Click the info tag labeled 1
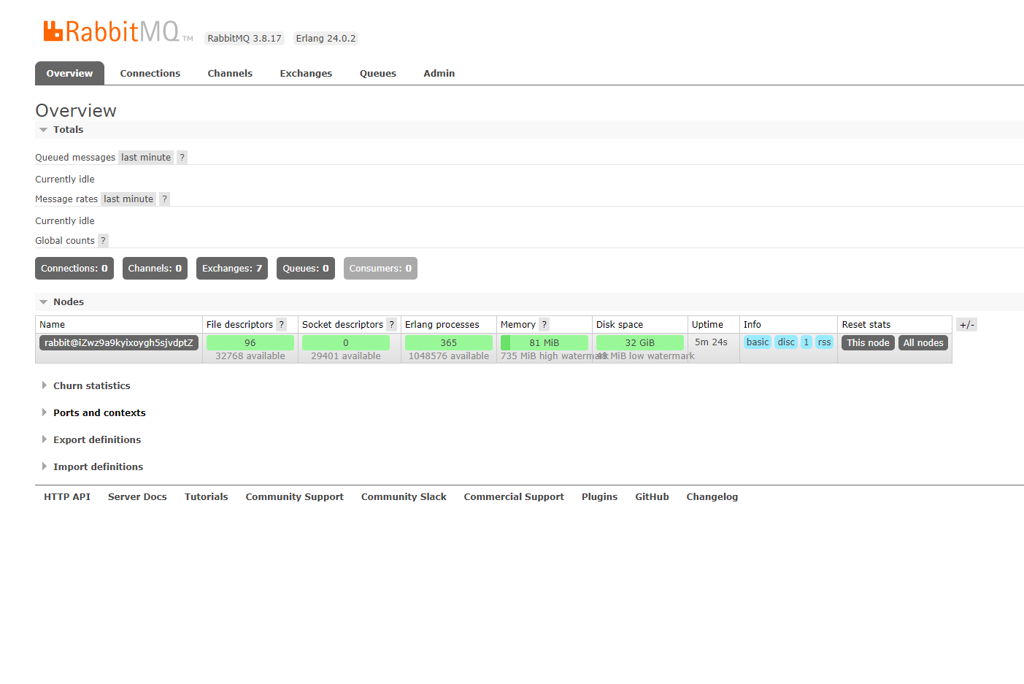The width and height of the screenshot is (1024, 684). point(807,342)
